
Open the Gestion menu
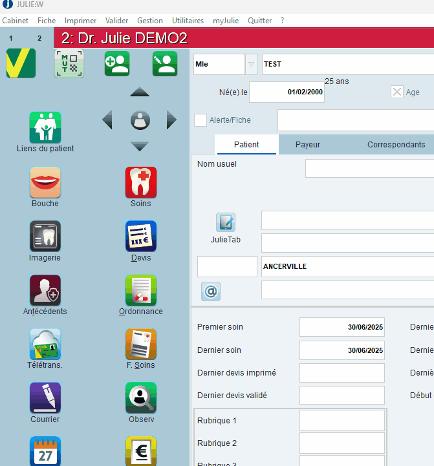150,21
